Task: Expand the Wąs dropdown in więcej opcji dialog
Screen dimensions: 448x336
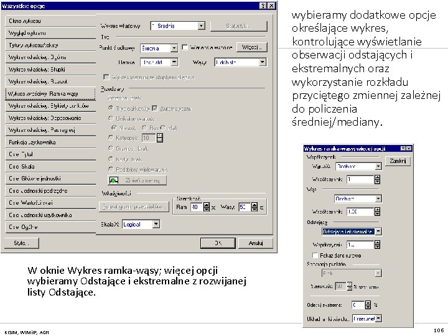Action: pos(378,198)
